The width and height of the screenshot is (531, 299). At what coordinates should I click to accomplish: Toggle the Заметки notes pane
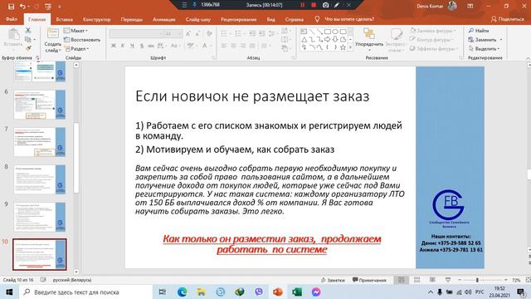click(333, 280)
